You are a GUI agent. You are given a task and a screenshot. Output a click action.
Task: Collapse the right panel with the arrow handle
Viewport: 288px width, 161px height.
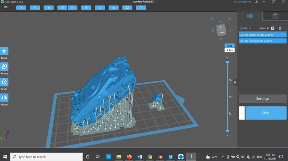(x=235, y=82)
